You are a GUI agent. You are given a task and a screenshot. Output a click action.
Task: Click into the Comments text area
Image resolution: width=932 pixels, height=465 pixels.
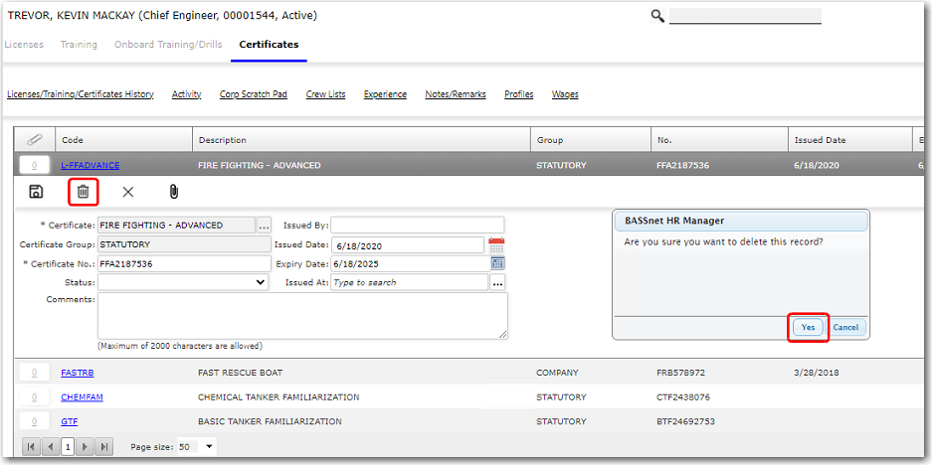tap(301, 316)
